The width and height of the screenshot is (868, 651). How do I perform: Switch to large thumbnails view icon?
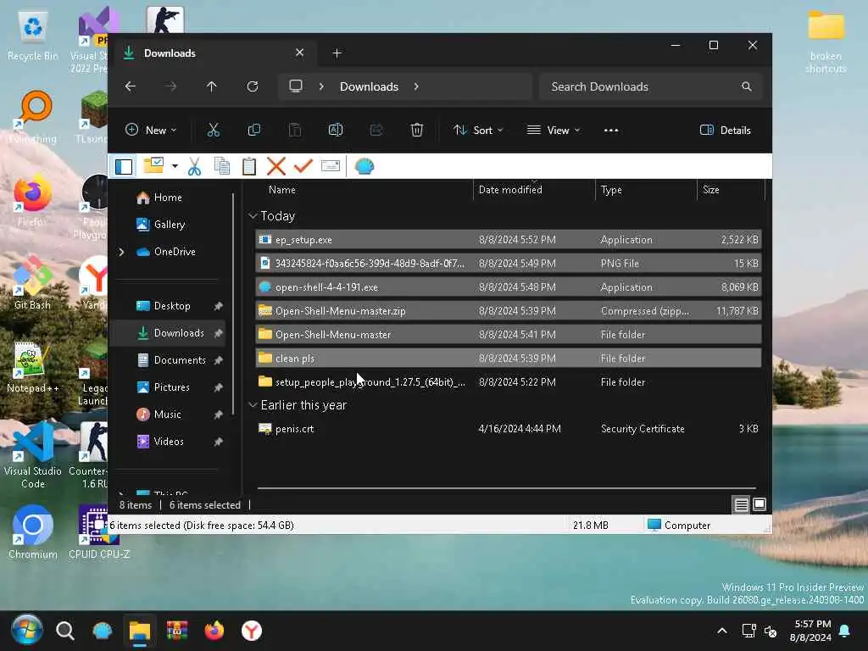click(x=759, y=504)
